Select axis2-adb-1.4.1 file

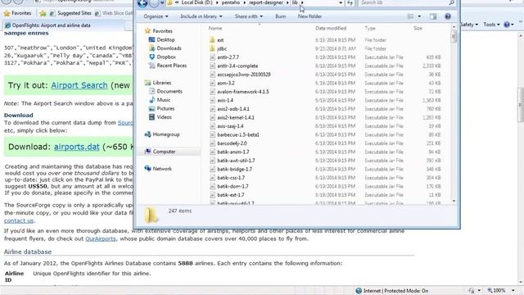point(233,109)
